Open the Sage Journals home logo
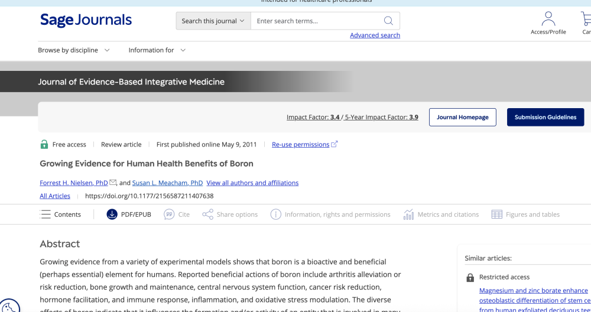Viewport: 591px width, 312px height. coord(86,20)
